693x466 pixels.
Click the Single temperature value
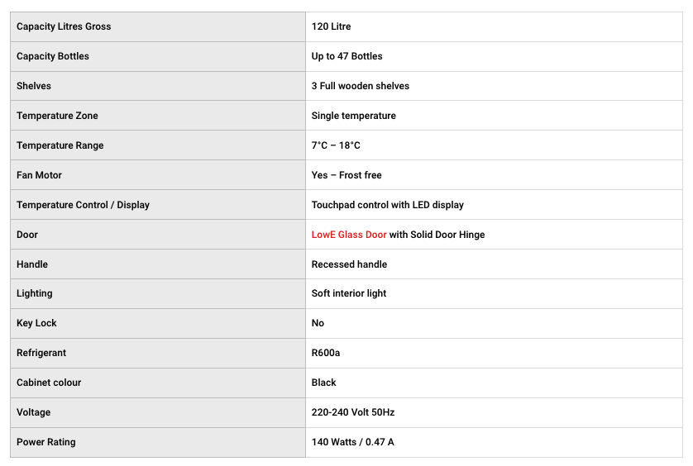point(353,116)
